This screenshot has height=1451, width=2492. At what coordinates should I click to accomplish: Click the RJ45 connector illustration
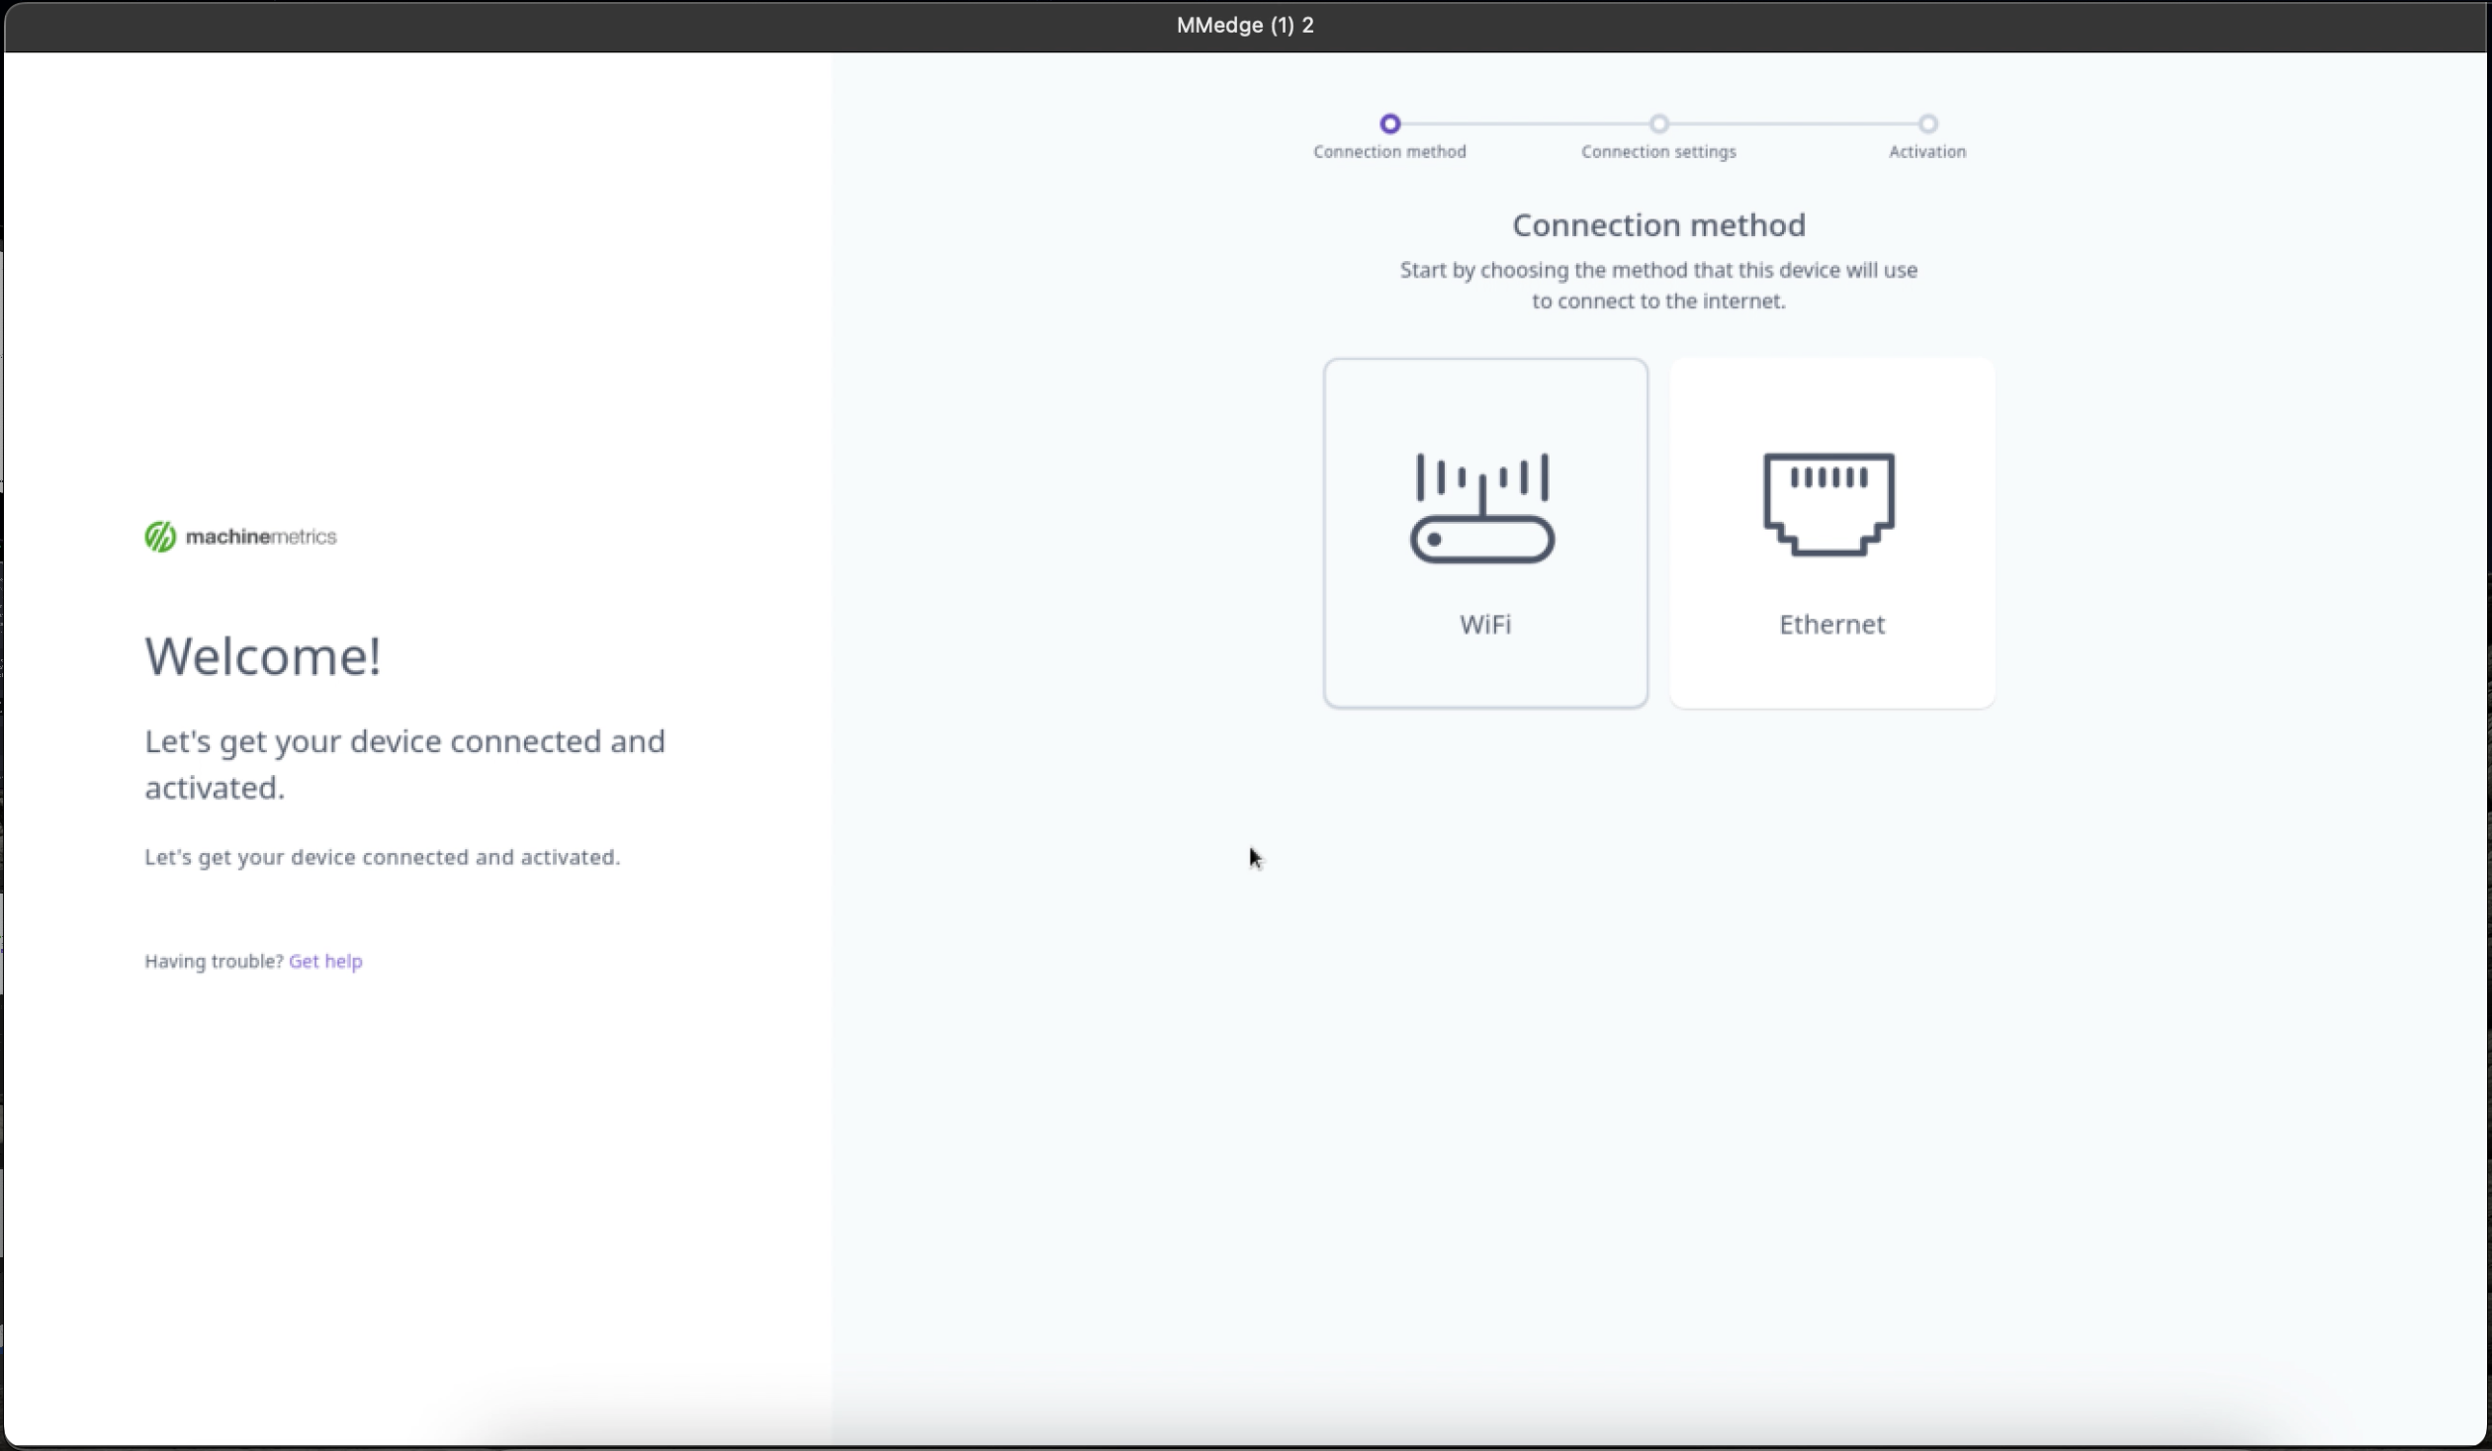point(1829,505)
